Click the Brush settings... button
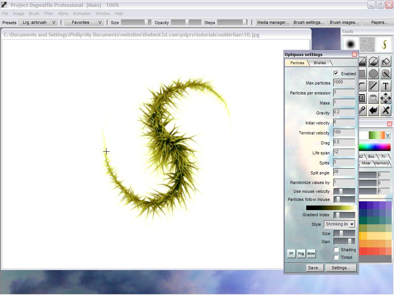 click(x=309, y=23)
